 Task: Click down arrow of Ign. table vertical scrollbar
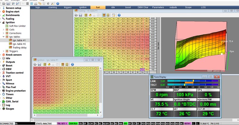coord(101,112)
